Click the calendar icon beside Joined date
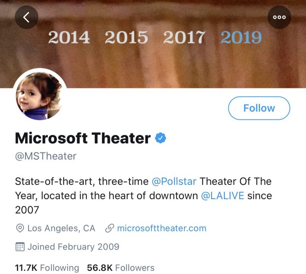The width and height of the screenshot is (306, 274). pos(20,247)
